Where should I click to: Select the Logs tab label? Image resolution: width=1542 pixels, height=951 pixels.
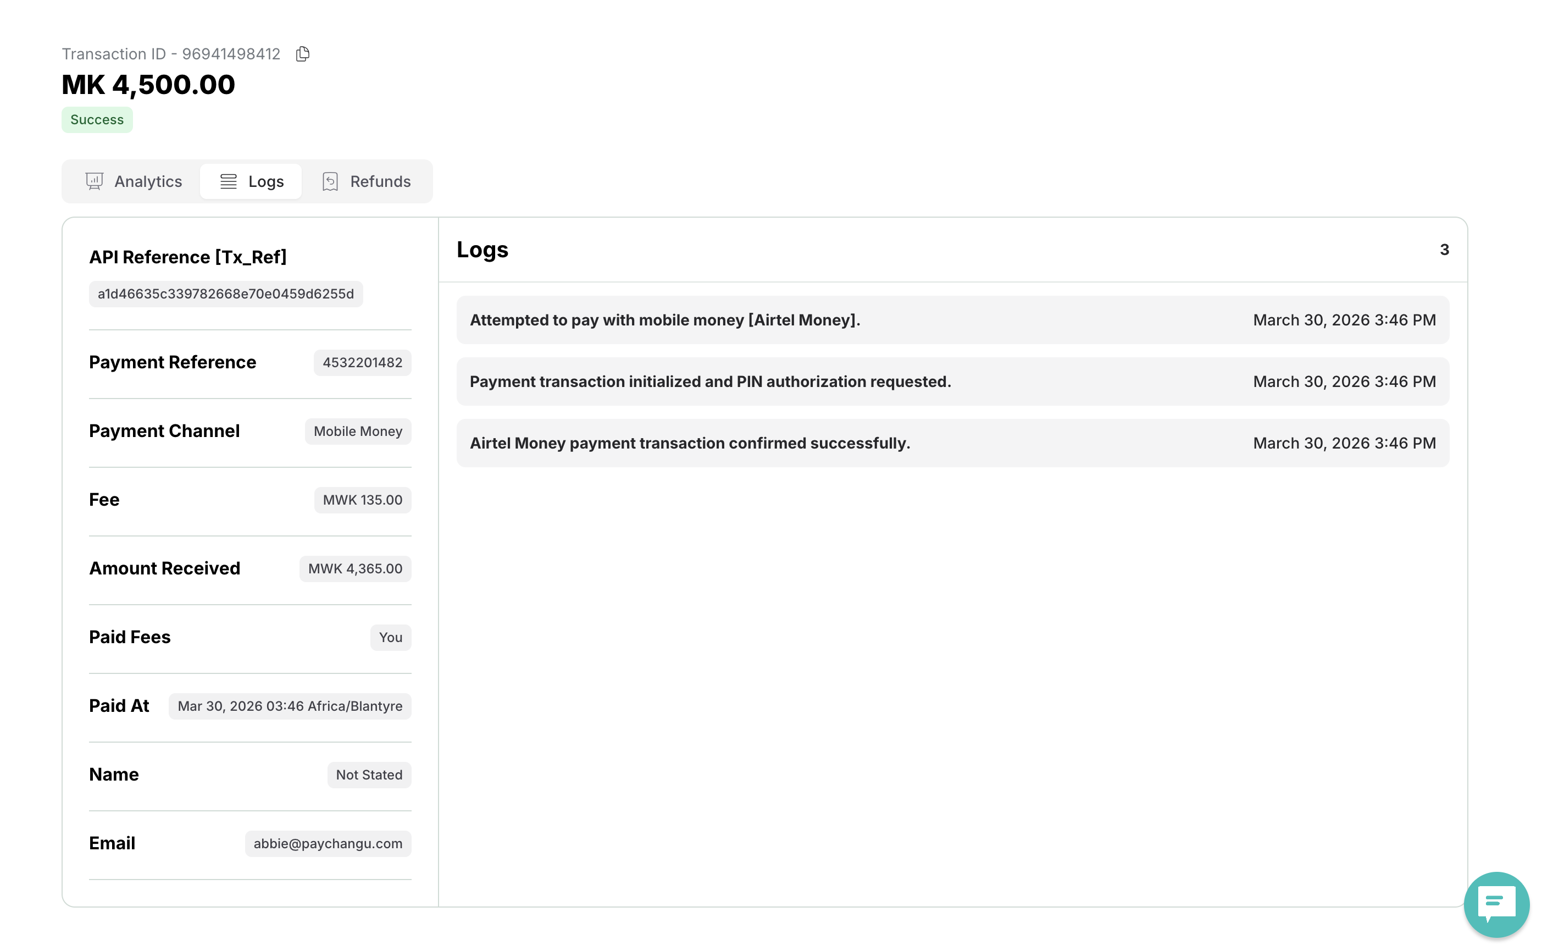tap(266, 181)
